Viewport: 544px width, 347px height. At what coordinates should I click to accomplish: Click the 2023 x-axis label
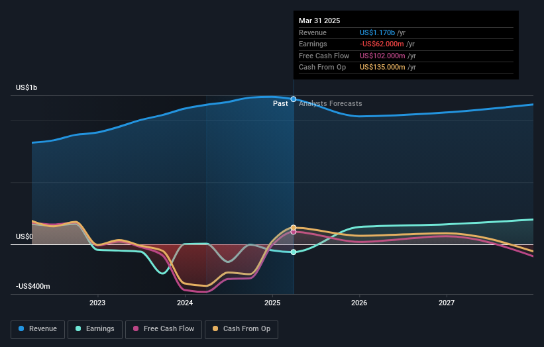click(97, 303)
